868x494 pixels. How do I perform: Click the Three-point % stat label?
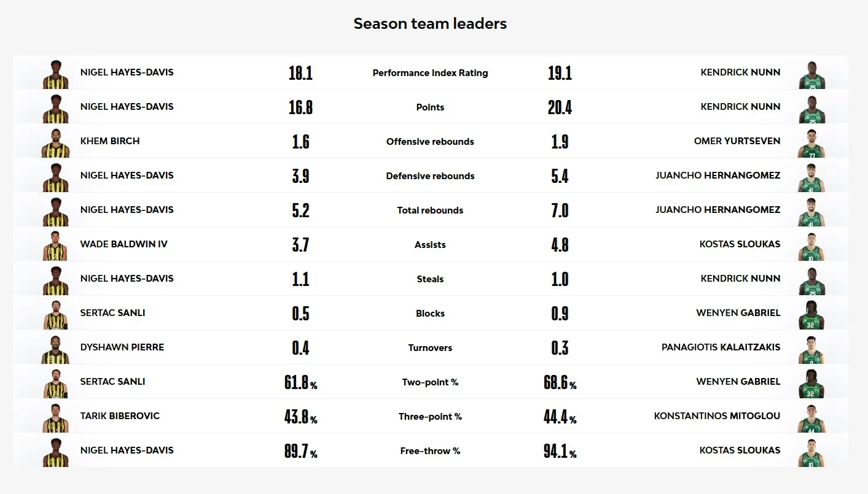[430, 417]
